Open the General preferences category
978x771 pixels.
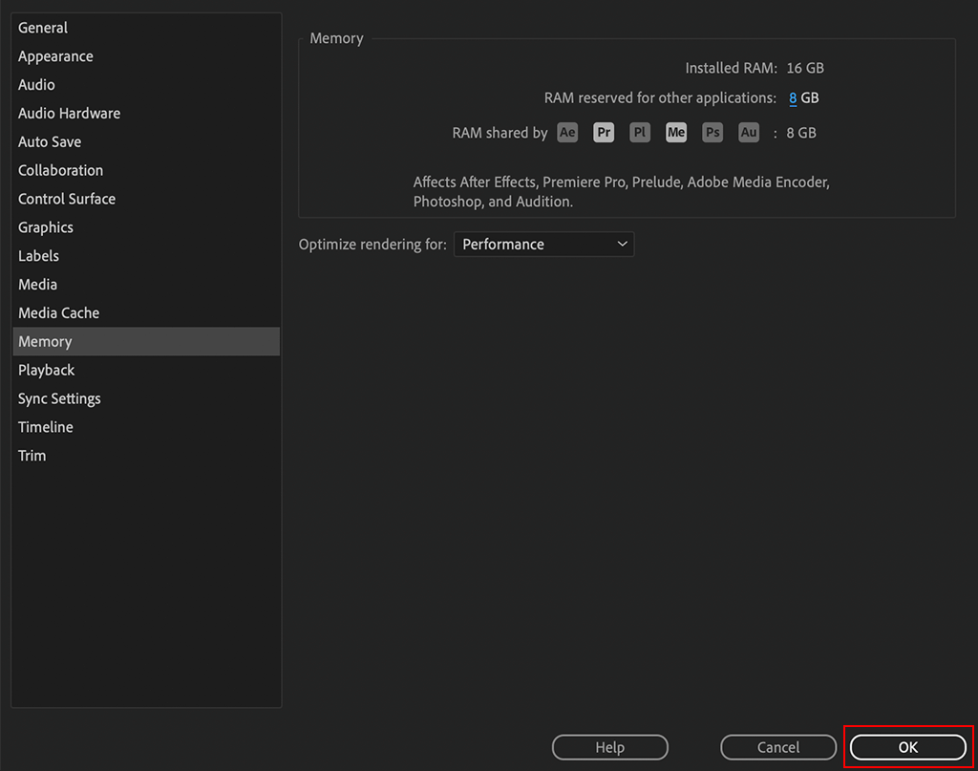click(146, 28)
